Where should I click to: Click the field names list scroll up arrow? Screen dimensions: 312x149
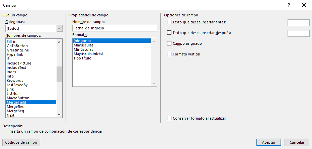[x=59, y=42]
